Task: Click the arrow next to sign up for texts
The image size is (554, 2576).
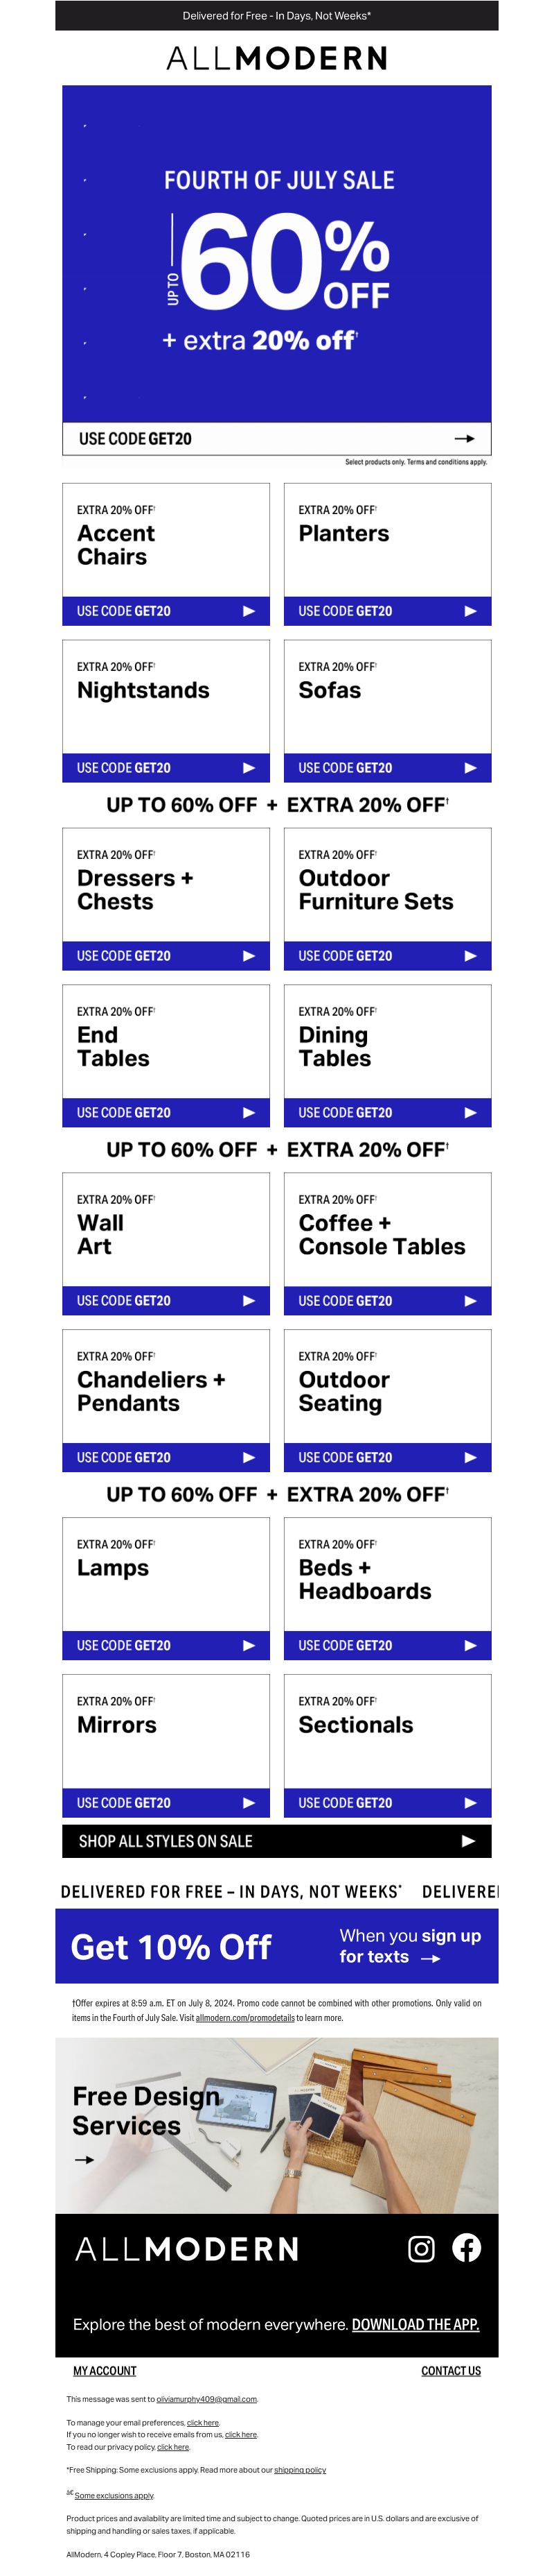Action: coord(430,1959)
